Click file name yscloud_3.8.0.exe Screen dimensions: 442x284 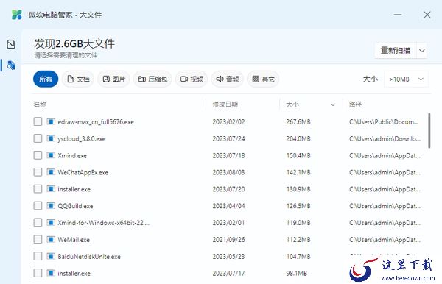coord(82,139)
